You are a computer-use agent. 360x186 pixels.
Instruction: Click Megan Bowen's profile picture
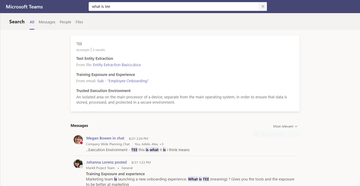[78, 140]
